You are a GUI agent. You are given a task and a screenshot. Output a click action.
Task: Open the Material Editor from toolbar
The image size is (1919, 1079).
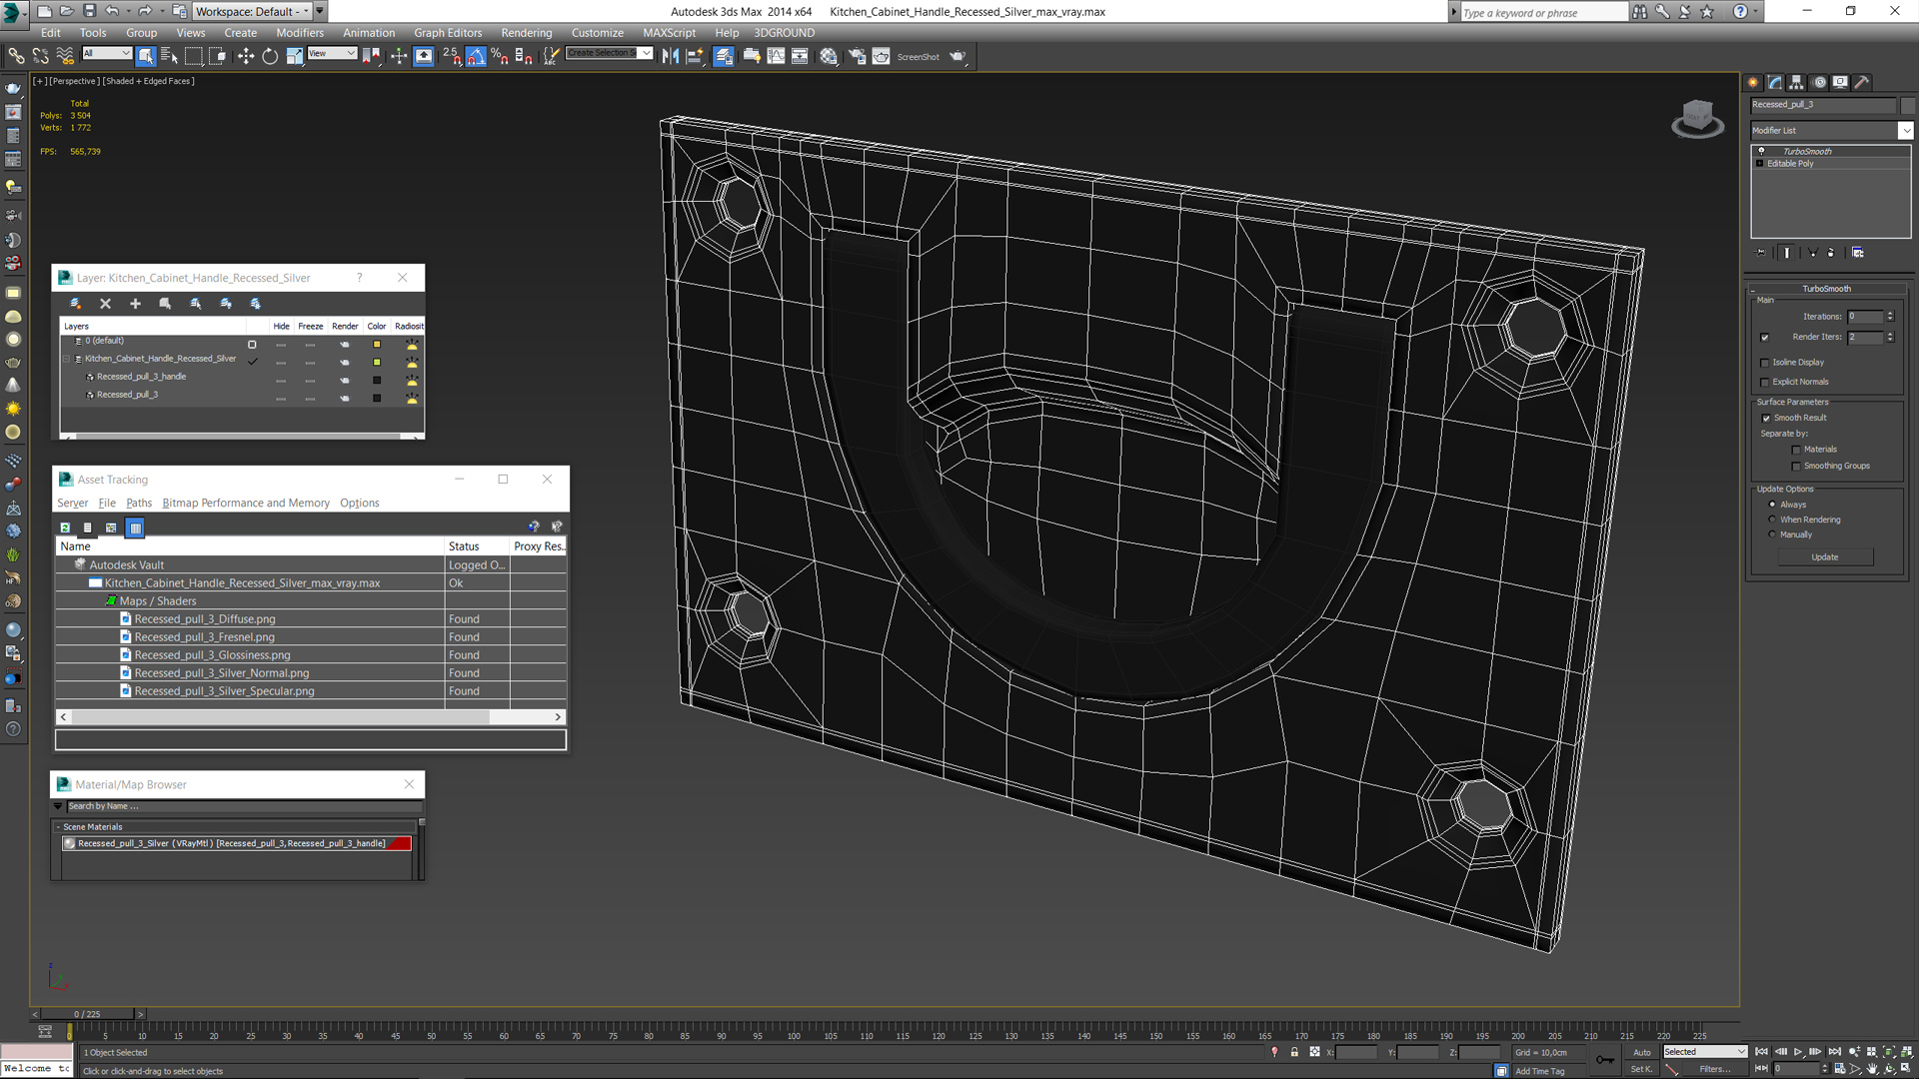coord(829,56)
